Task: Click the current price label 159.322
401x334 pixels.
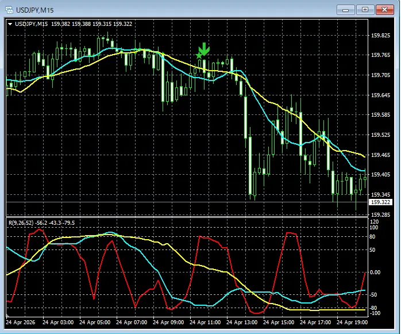Action: point(380,202)
